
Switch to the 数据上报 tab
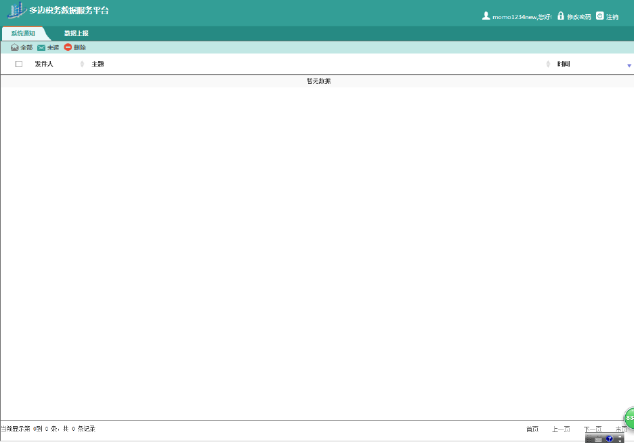[x=77, y=33]
